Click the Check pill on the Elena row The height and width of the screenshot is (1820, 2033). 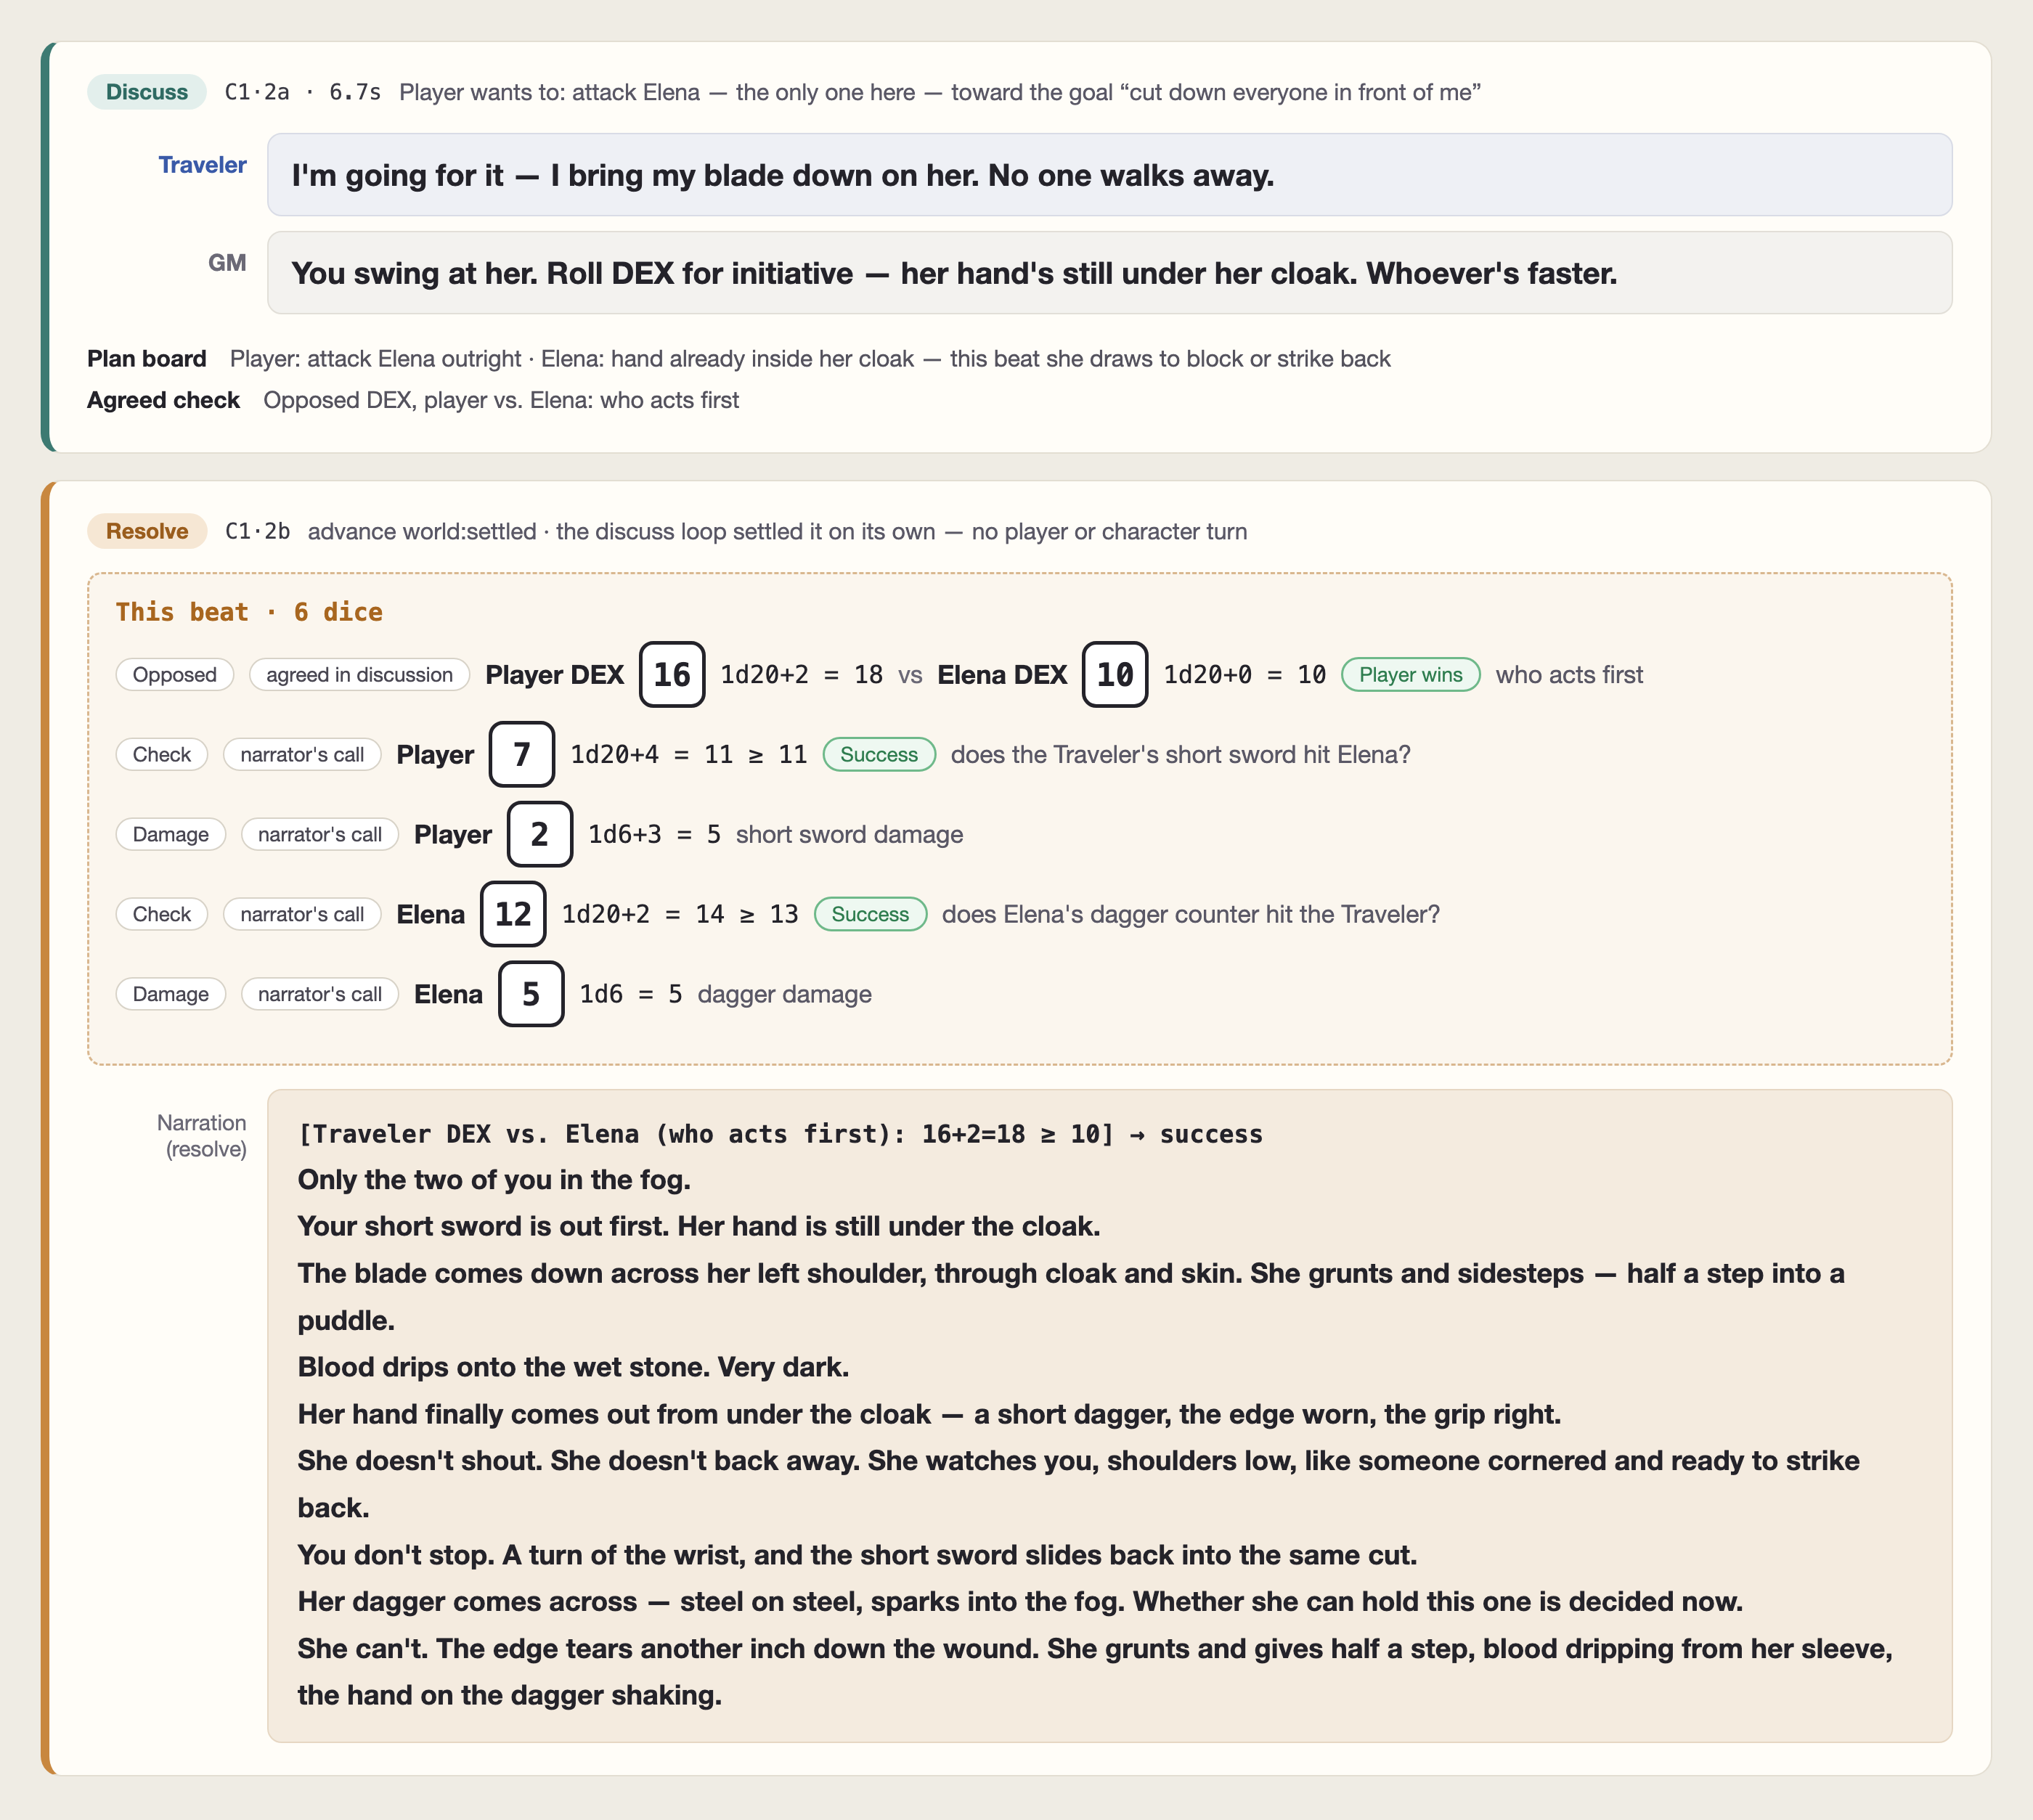coord(162,914)
